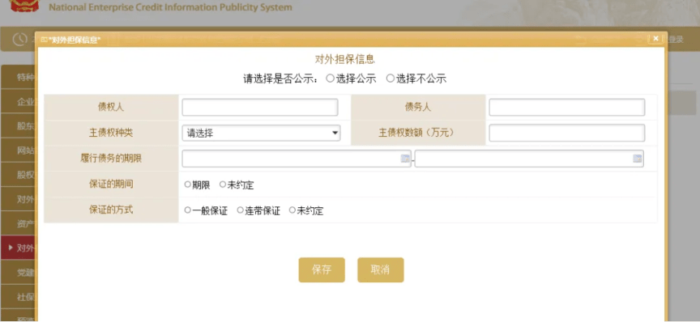Viewport: 700px width, 322px height.
Task: Click the end date field for 履行债务的期限
Action: pos(529,159)
